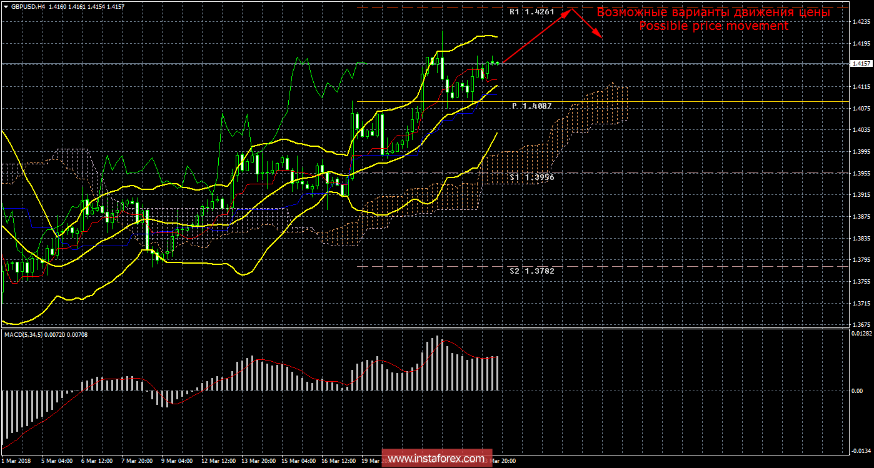This screenshot has width=874, height=468.
Task: Click the 1.4235 price axis label
Action: (x=861, y=22)
